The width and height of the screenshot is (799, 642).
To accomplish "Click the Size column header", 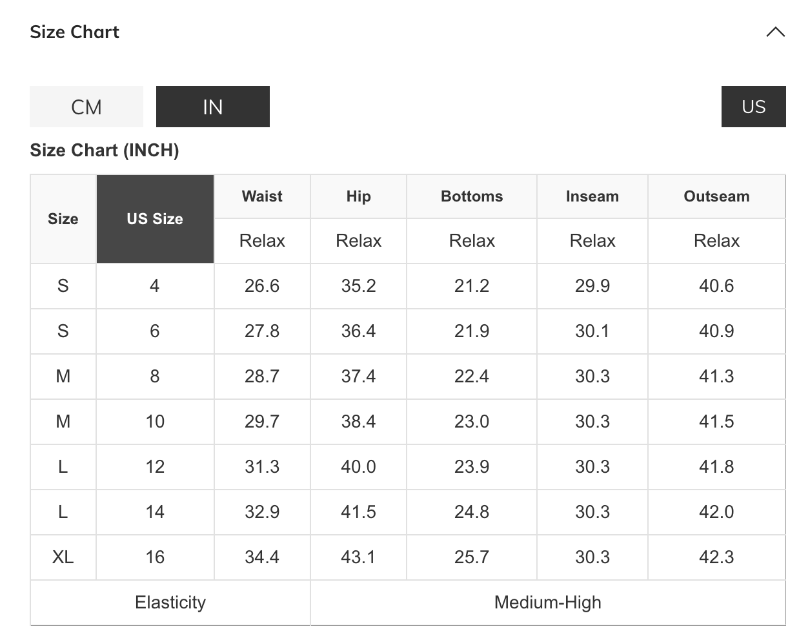I will click(x=63, y=219).
